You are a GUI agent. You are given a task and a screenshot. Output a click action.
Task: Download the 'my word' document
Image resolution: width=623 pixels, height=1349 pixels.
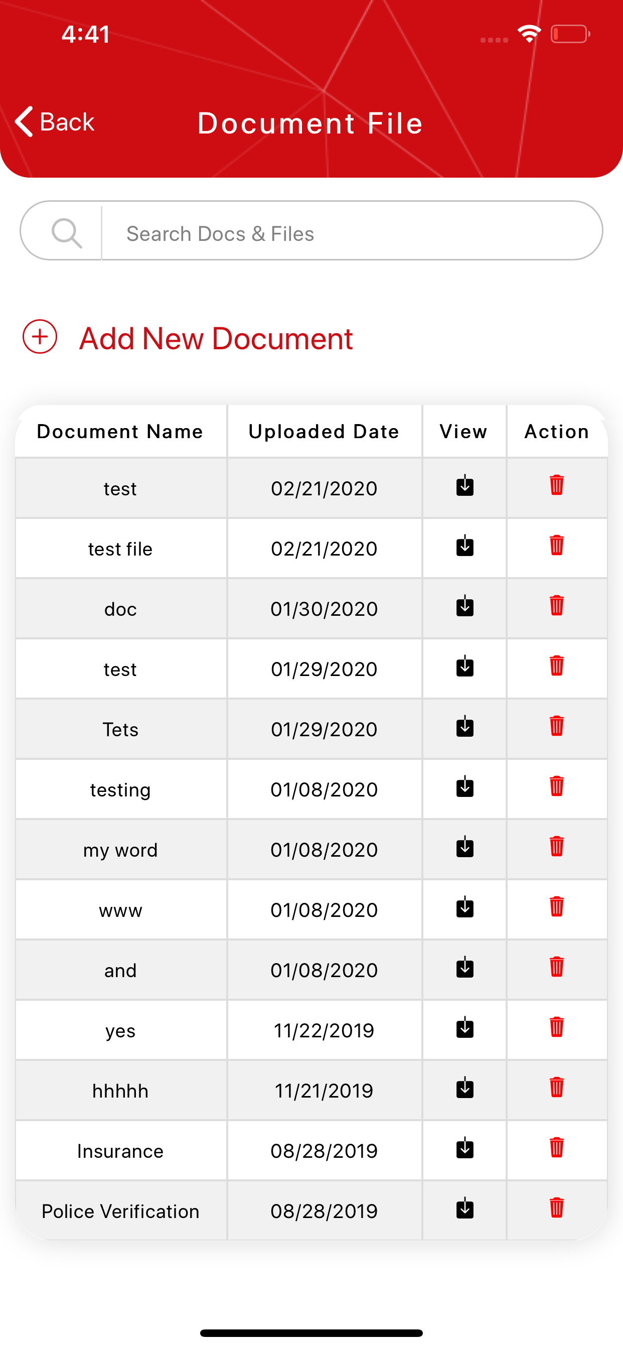coord(464,847)
